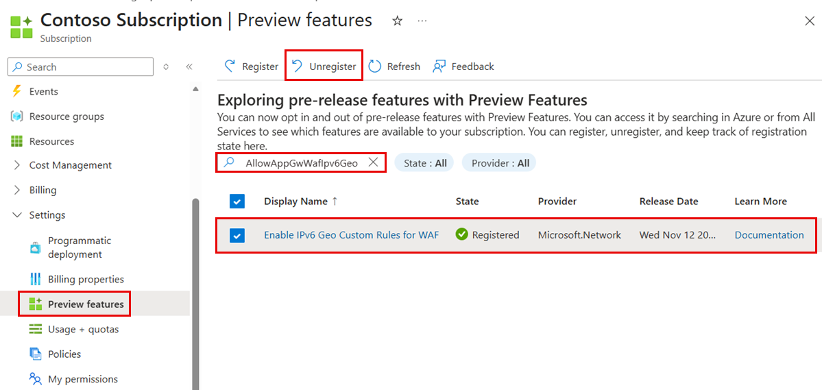Open Enable IPv6 Geo Custom Rules for WAF link
822x390 pixels.
pyautogui.click(x=351, y=235)
